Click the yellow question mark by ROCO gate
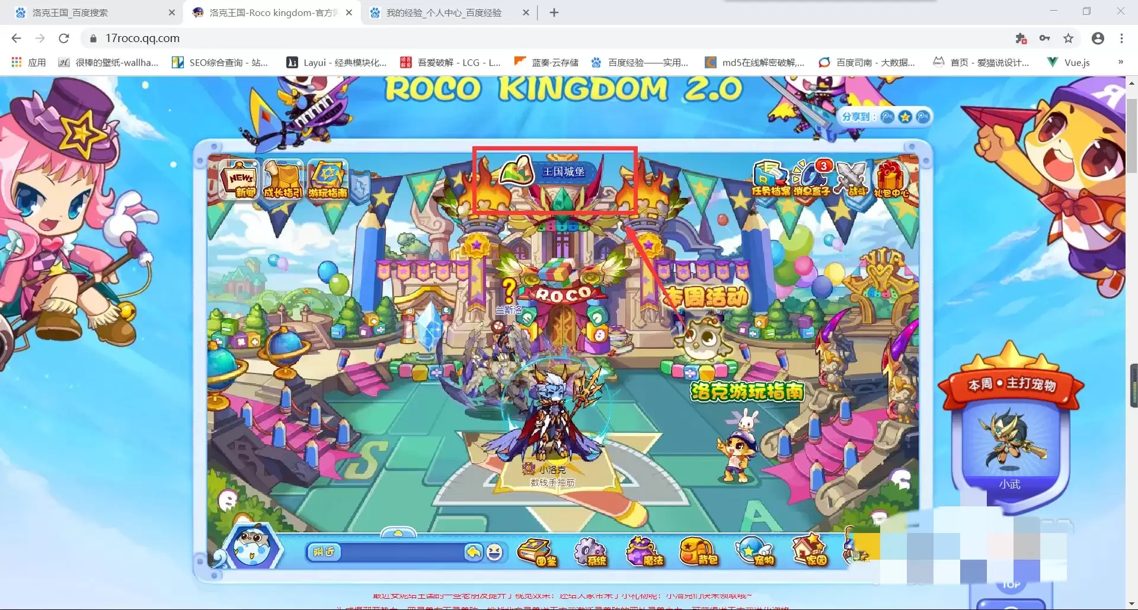 (509, 291)
